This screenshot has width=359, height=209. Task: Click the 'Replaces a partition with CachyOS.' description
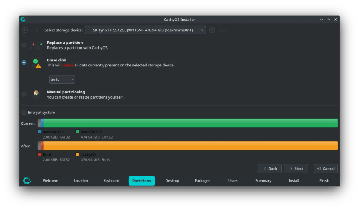tap(78, 48)
